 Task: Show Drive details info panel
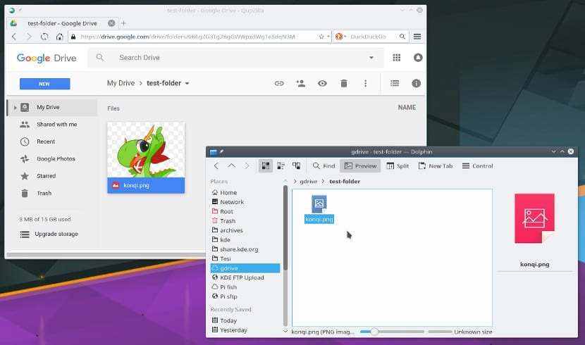tap(416, 84)
